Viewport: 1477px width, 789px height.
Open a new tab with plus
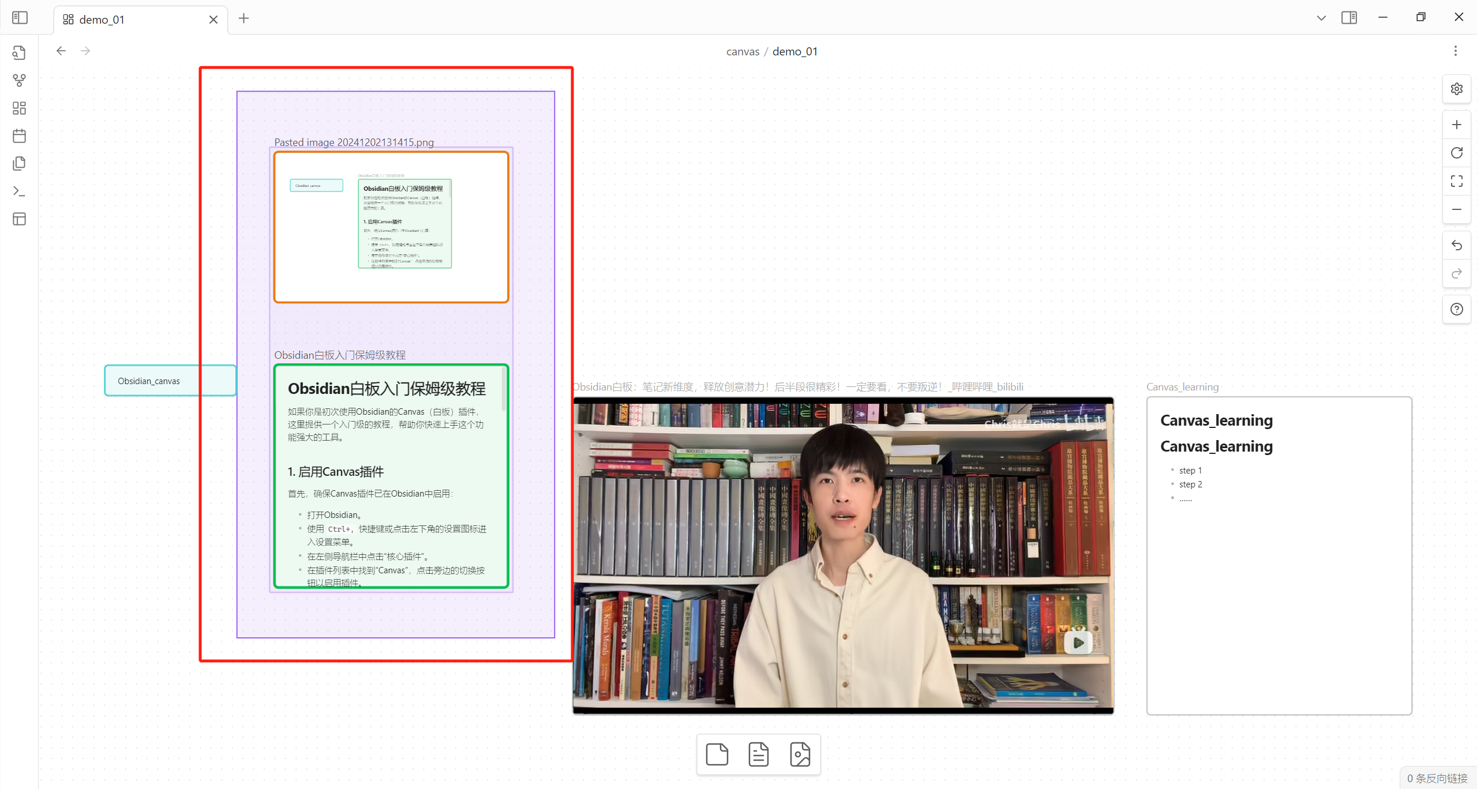(x=243, y=18)
